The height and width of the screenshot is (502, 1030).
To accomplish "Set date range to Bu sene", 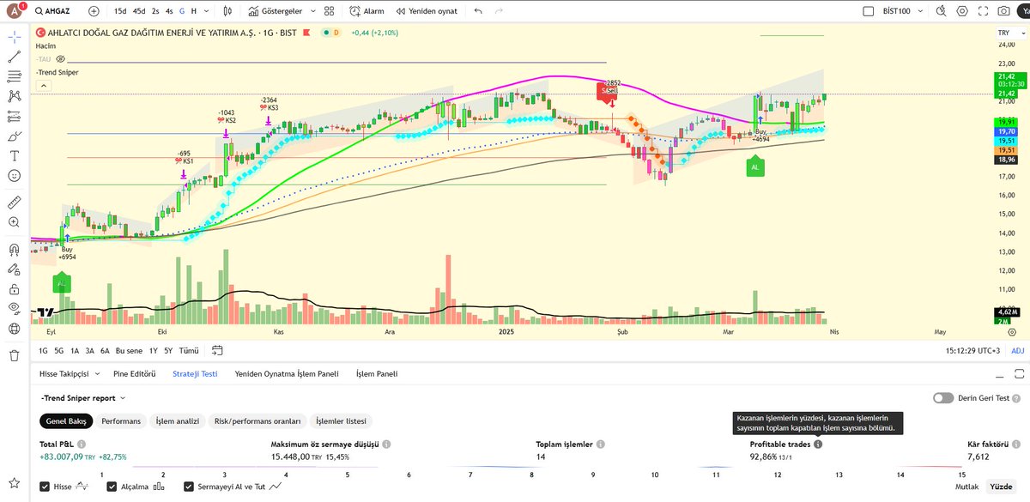I will 130,350.
